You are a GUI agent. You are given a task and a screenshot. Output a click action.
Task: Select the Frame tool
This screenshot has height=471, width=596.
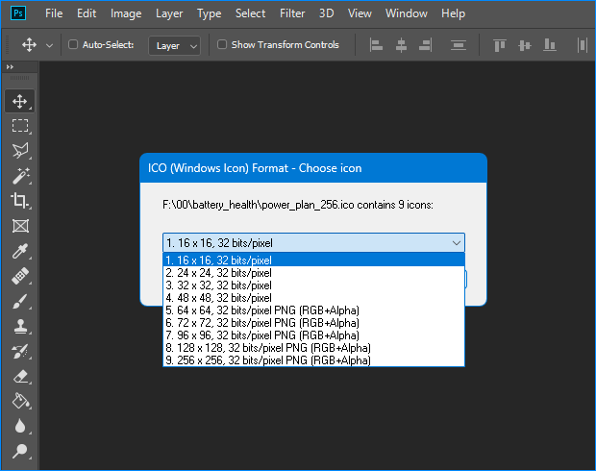click(20, 226)
